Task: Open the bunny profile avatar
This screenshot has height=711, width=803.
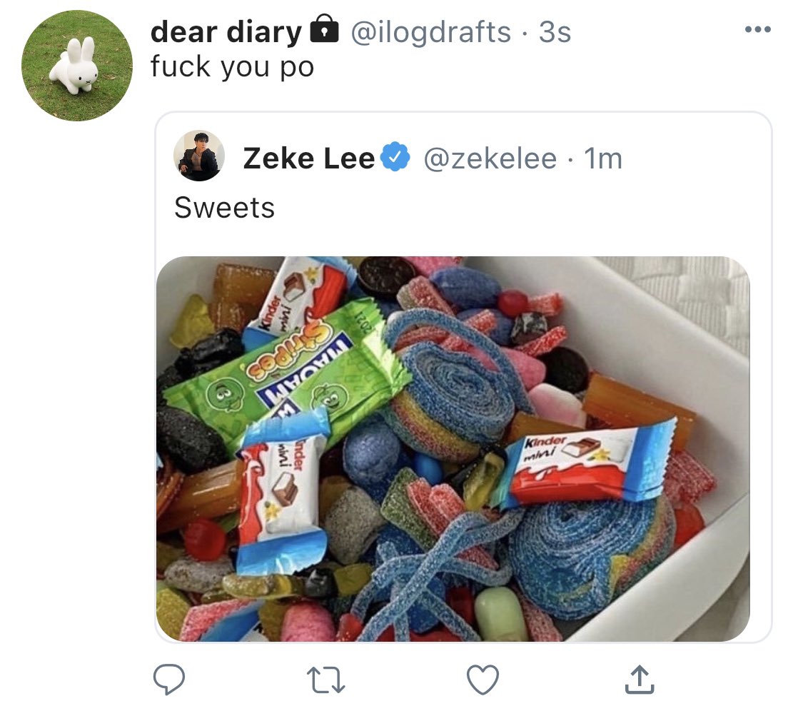Action: click(77, 66)
